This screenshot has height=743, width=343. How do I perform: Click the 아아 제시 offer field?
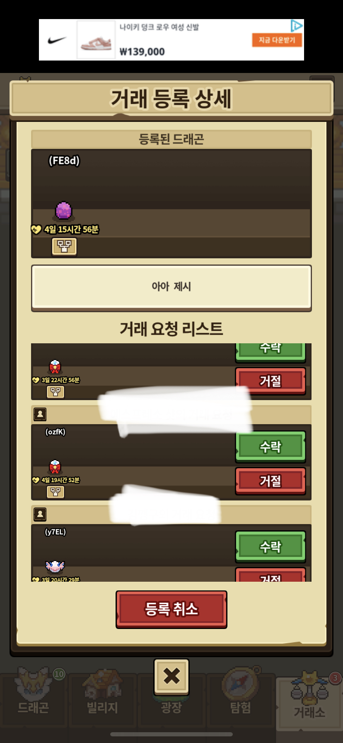[171, 287]
